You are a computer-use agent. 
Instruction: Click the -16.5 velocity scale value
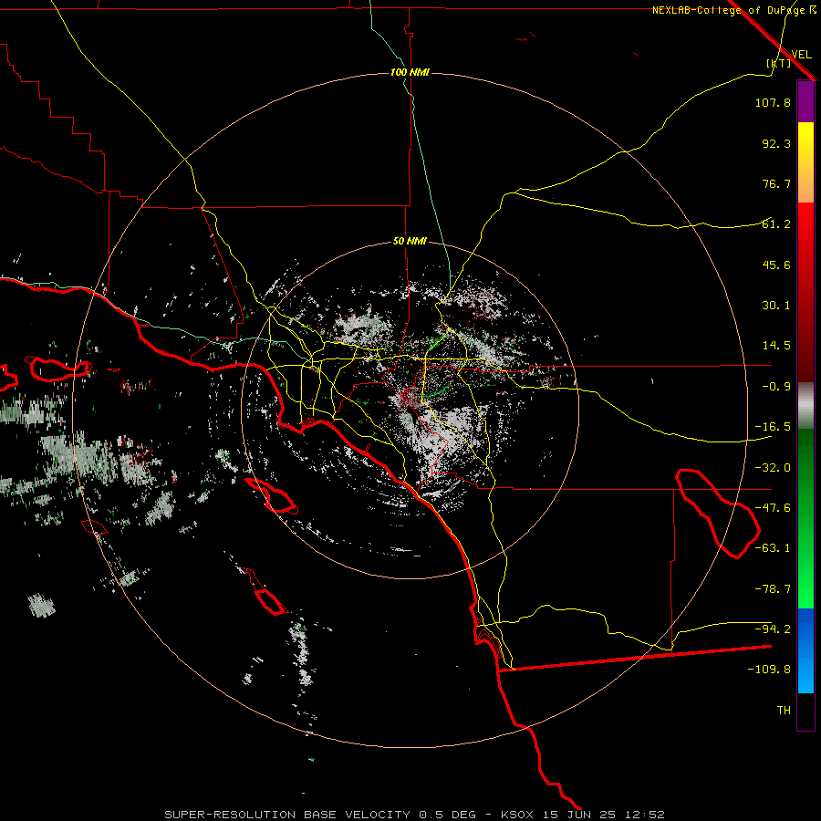(773, 427)
